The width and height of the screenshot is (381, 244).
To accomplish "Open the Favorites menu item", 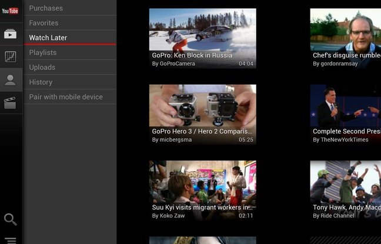I will pyautogui.click(x=70, y=23).
